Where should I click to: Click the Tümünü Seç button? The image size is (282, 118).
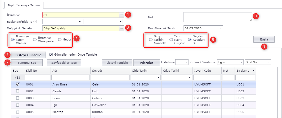point(26,62)
